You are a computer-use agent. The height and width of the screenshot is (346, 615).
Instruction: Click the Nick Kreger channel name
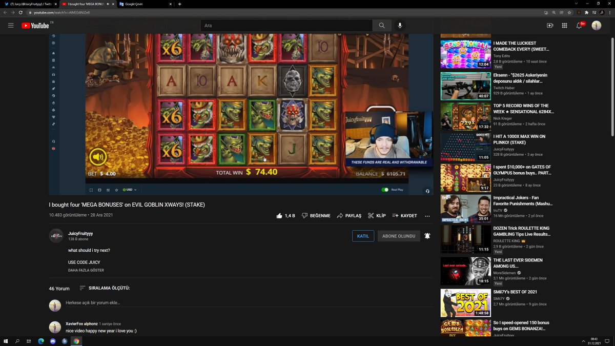[503, 118]
